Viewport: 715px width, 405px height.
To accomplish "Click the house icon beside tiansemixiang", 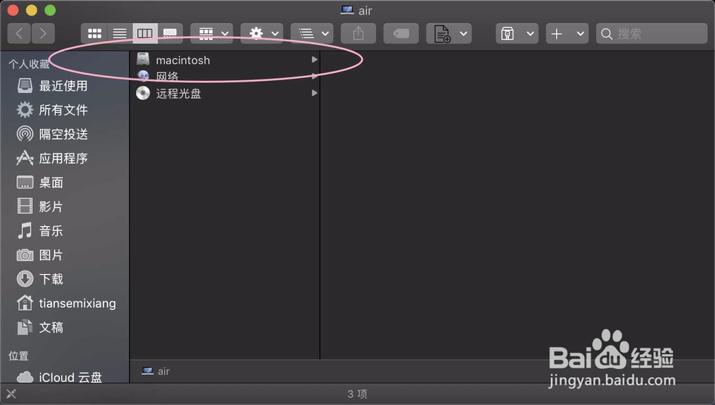I will [x=24, y=302].
